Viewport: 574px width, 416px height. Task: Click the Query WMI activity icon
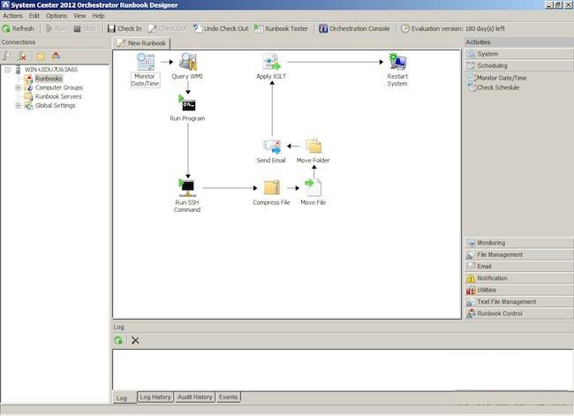click(187, 63)
